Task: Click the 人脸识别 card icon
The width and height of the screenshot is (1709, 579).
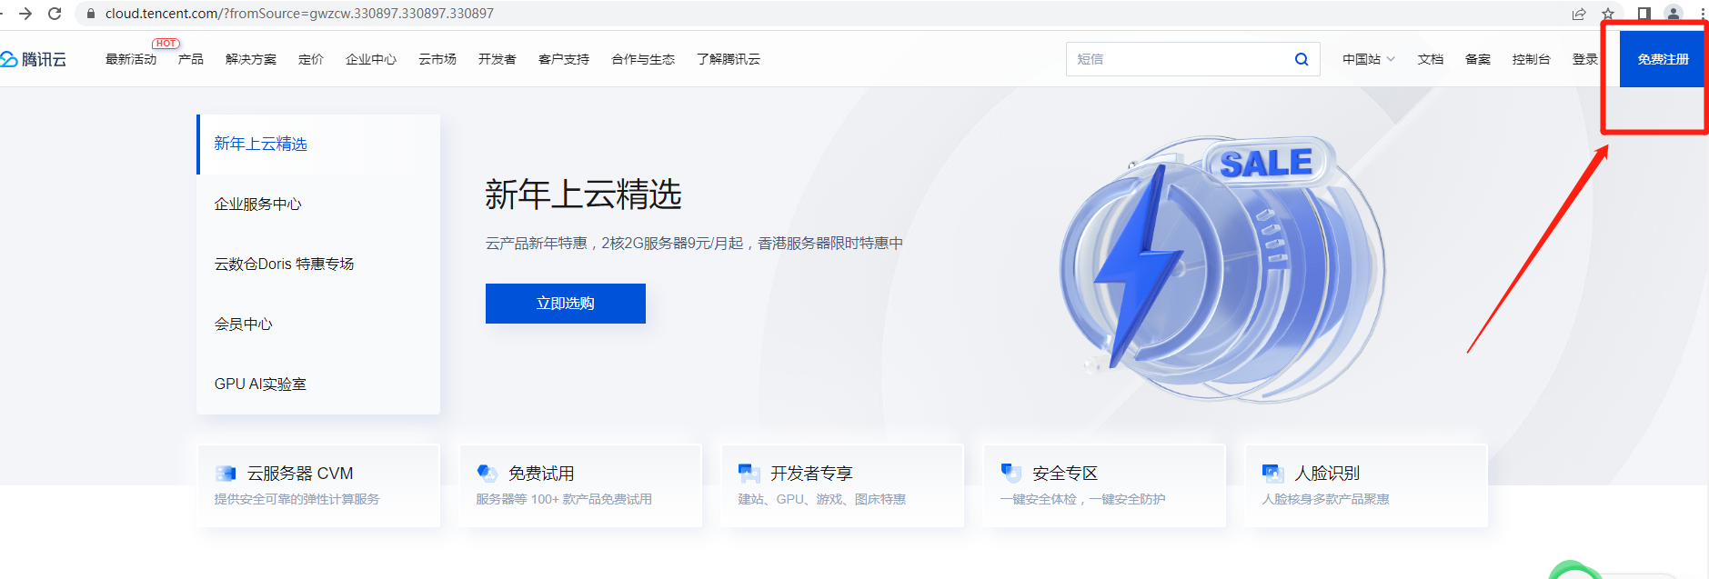Action: (x=1273, y=473)
